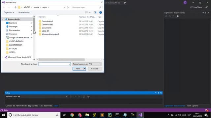Toggle word wrap in Salida panel

(x=88, y=97)
